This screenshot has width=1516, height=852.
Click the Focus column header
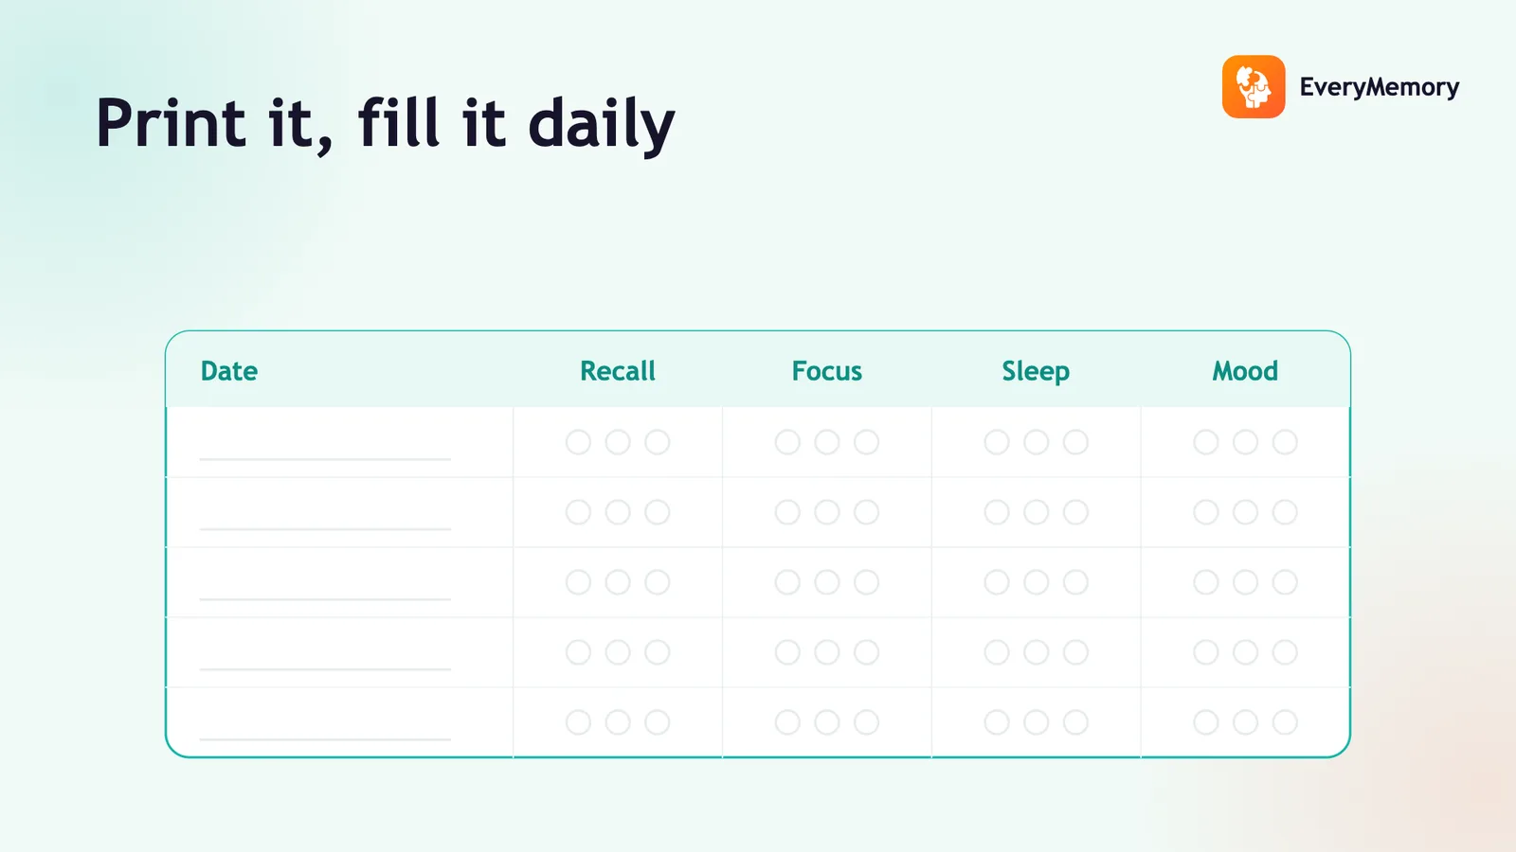[827, 371]
